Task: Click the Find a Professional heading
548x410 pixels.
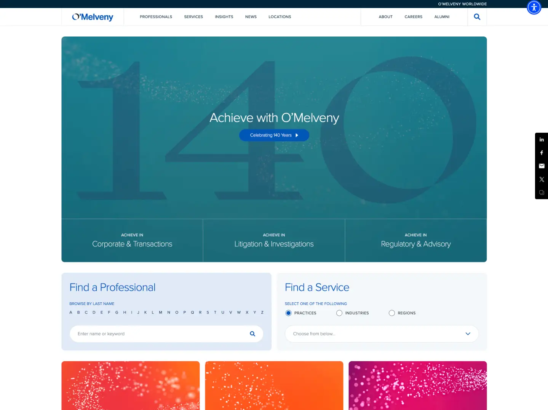Action: point(112,287)
